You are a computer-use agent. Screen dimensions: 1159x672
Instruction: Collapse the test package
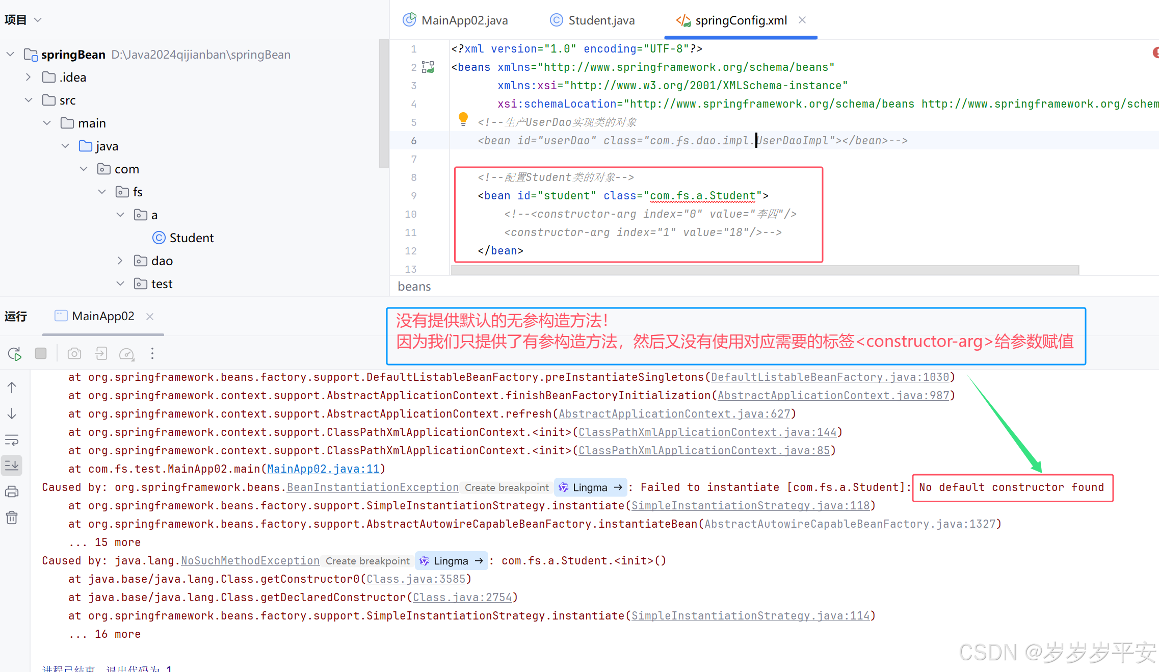[120, 283]
